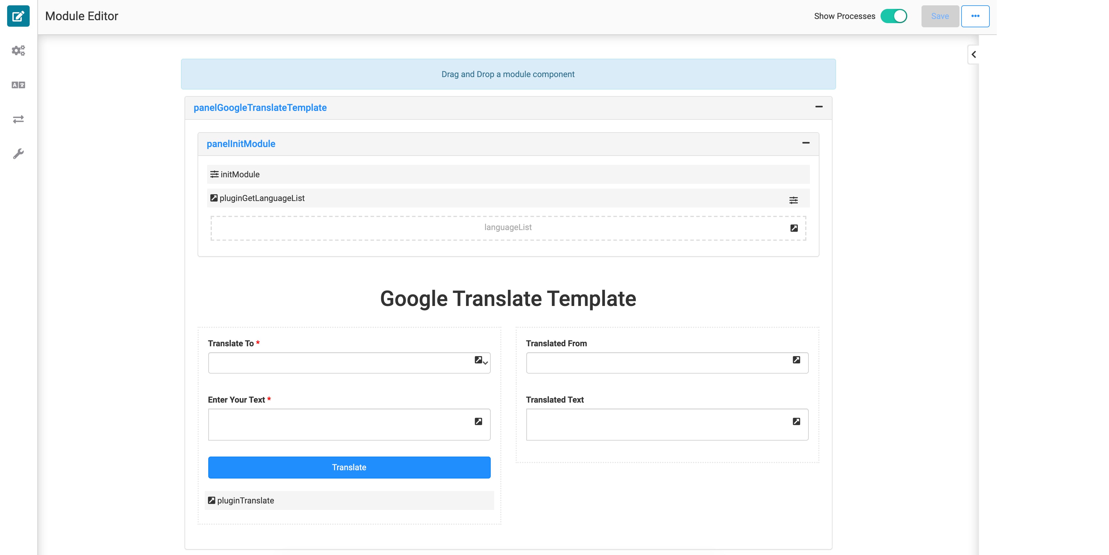
Task: Open the gears settings sidebar icon
Action: (18, 51)
